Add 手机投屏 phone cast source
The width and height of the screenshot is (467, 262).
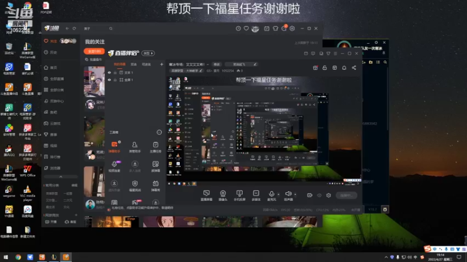point(239,196)
